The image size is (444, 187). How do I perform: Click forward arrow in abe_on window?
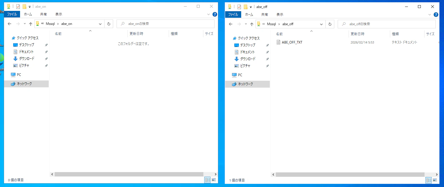pyautogui.click(x=18, y=24)
